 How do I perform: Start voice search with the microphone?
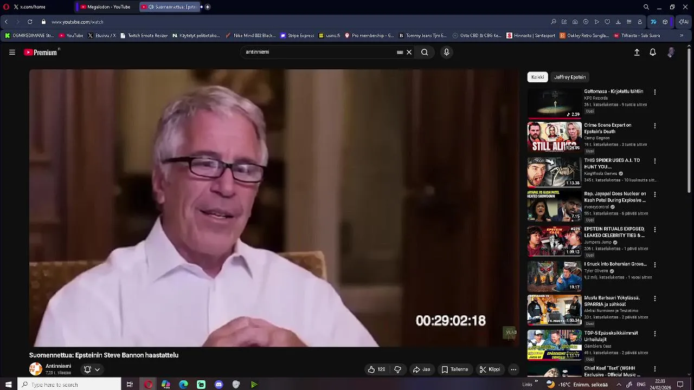tap(446, 53)
